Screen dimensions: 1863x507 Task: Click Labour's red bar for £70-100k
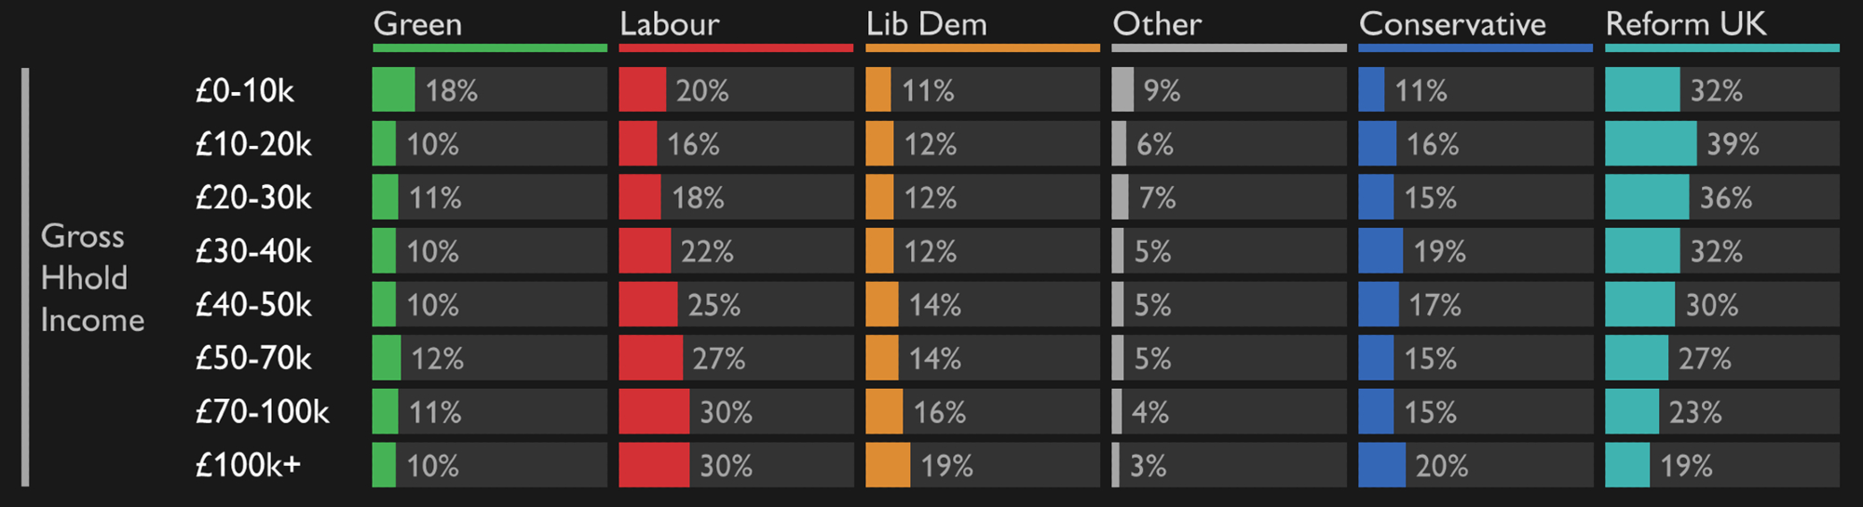point(653,412)
